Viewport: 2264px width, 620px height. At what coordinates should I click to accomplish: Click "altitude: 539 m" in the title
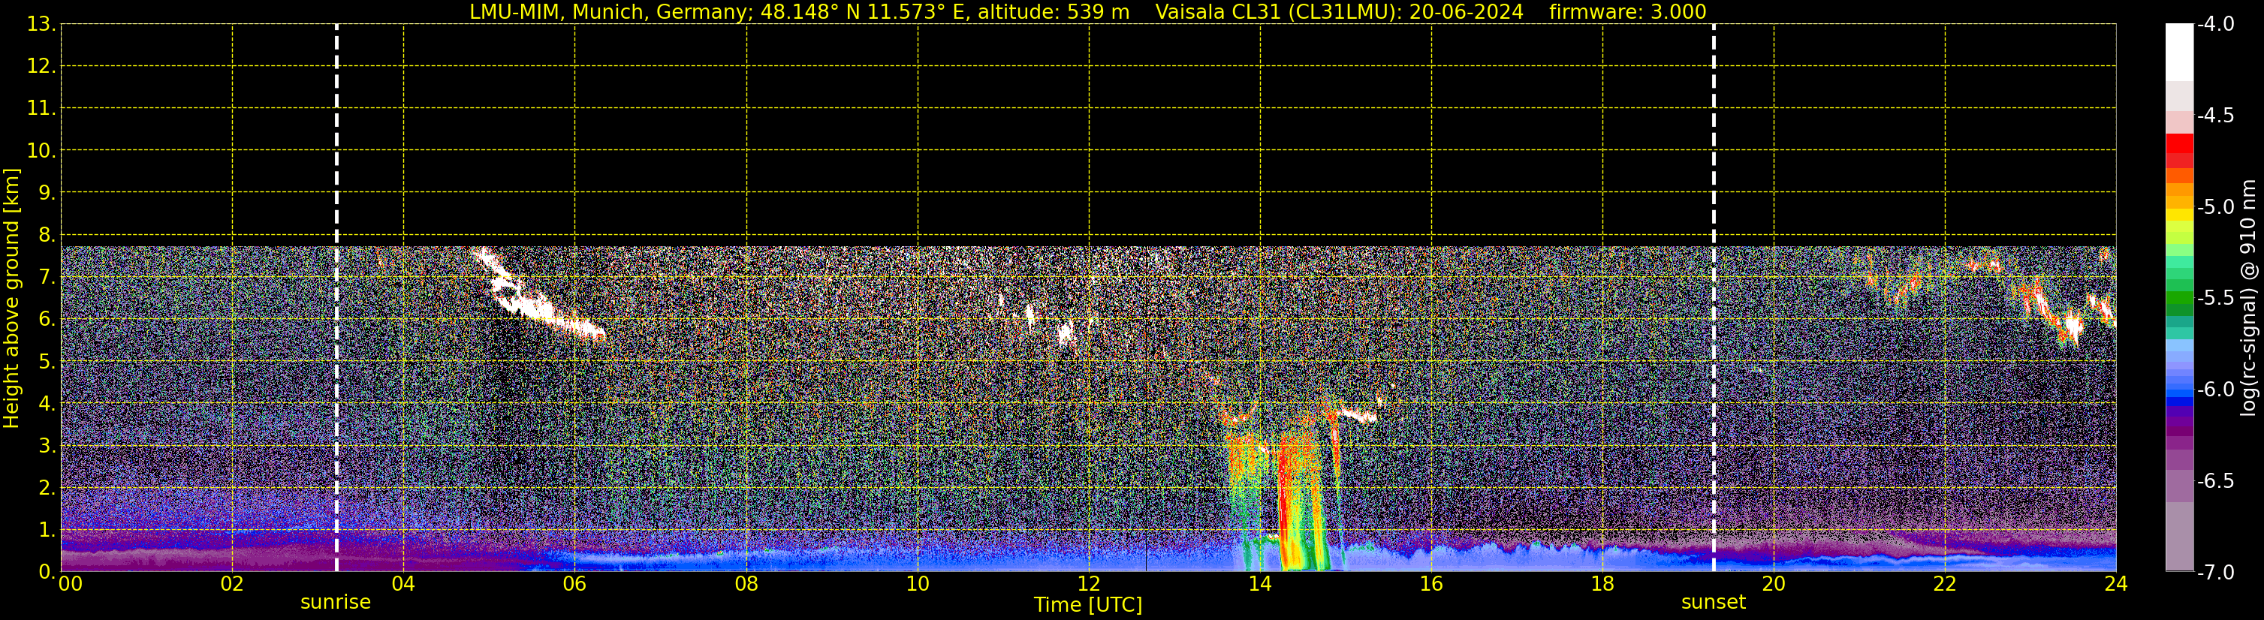pyautogui.click(x=1054, y=11)
